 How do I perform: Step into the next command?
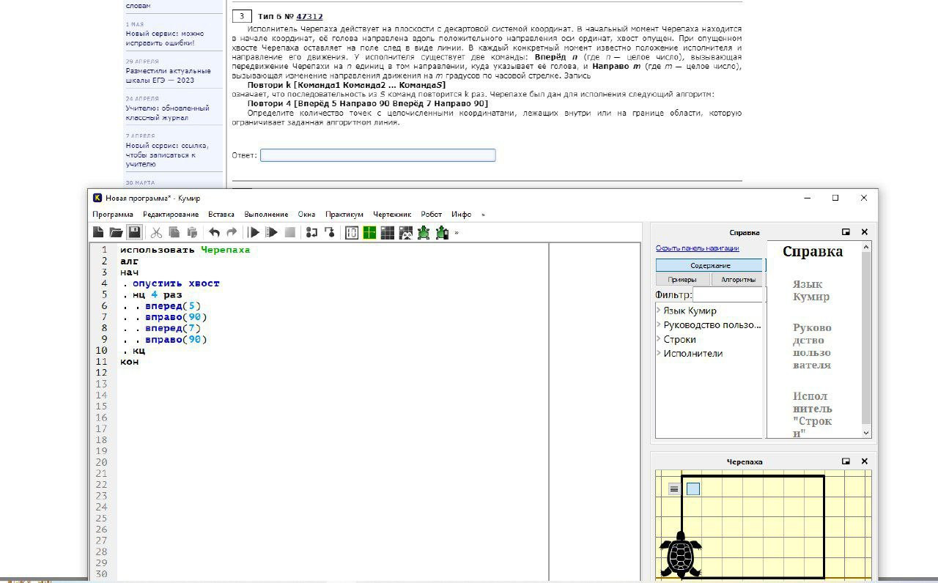point(311,232)
